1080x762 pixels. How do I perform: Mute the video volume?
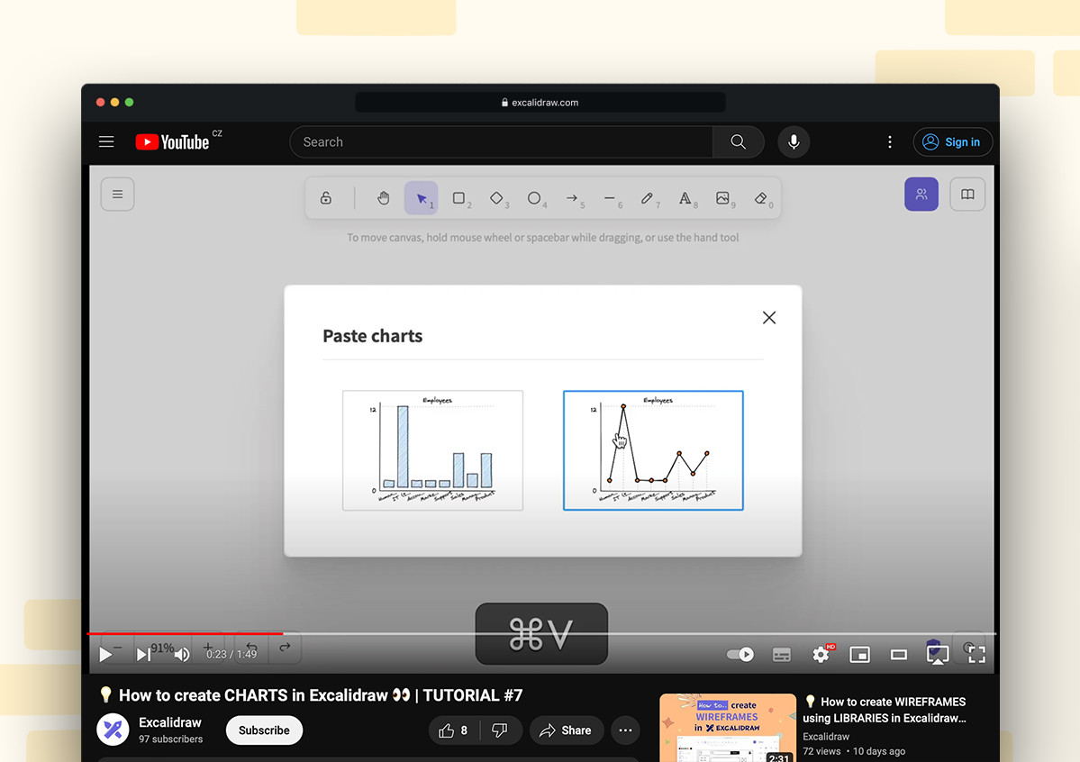pos(182,654)
